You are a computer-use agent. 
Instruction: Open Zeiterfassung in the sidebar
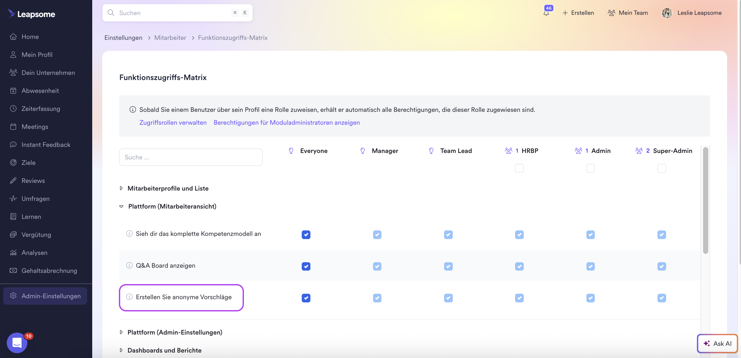[x=40, y=109]
